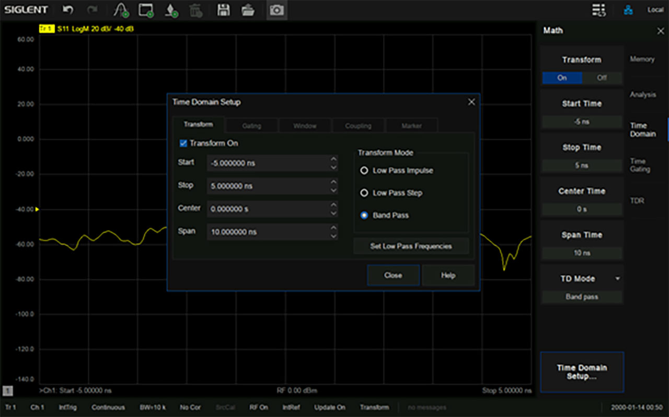Capture a screenshot with the camera icon
Screen dimensions: 669x417
click(276, 9)
